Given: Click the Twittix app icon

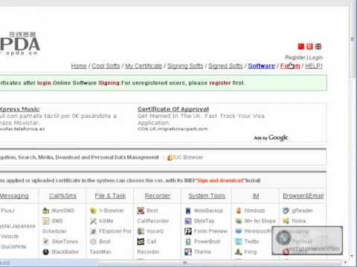Looking at the screenshot, I should (x=238, y=242).
